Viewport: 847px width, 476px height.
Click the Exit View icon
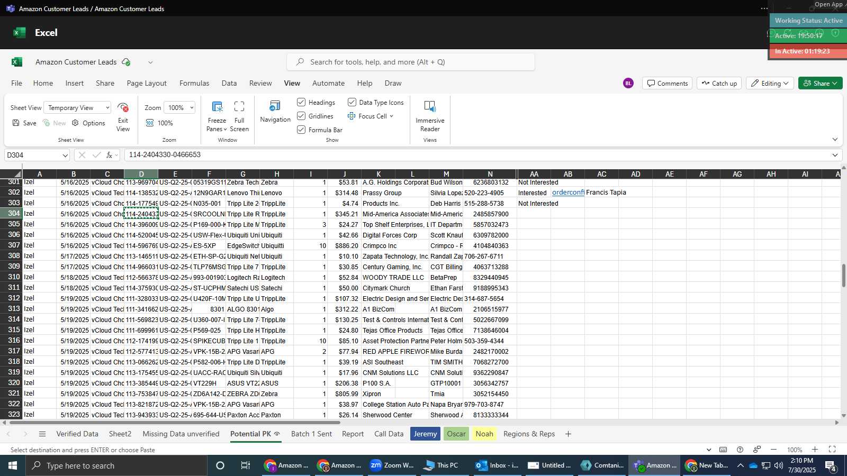tap(123, 108)
